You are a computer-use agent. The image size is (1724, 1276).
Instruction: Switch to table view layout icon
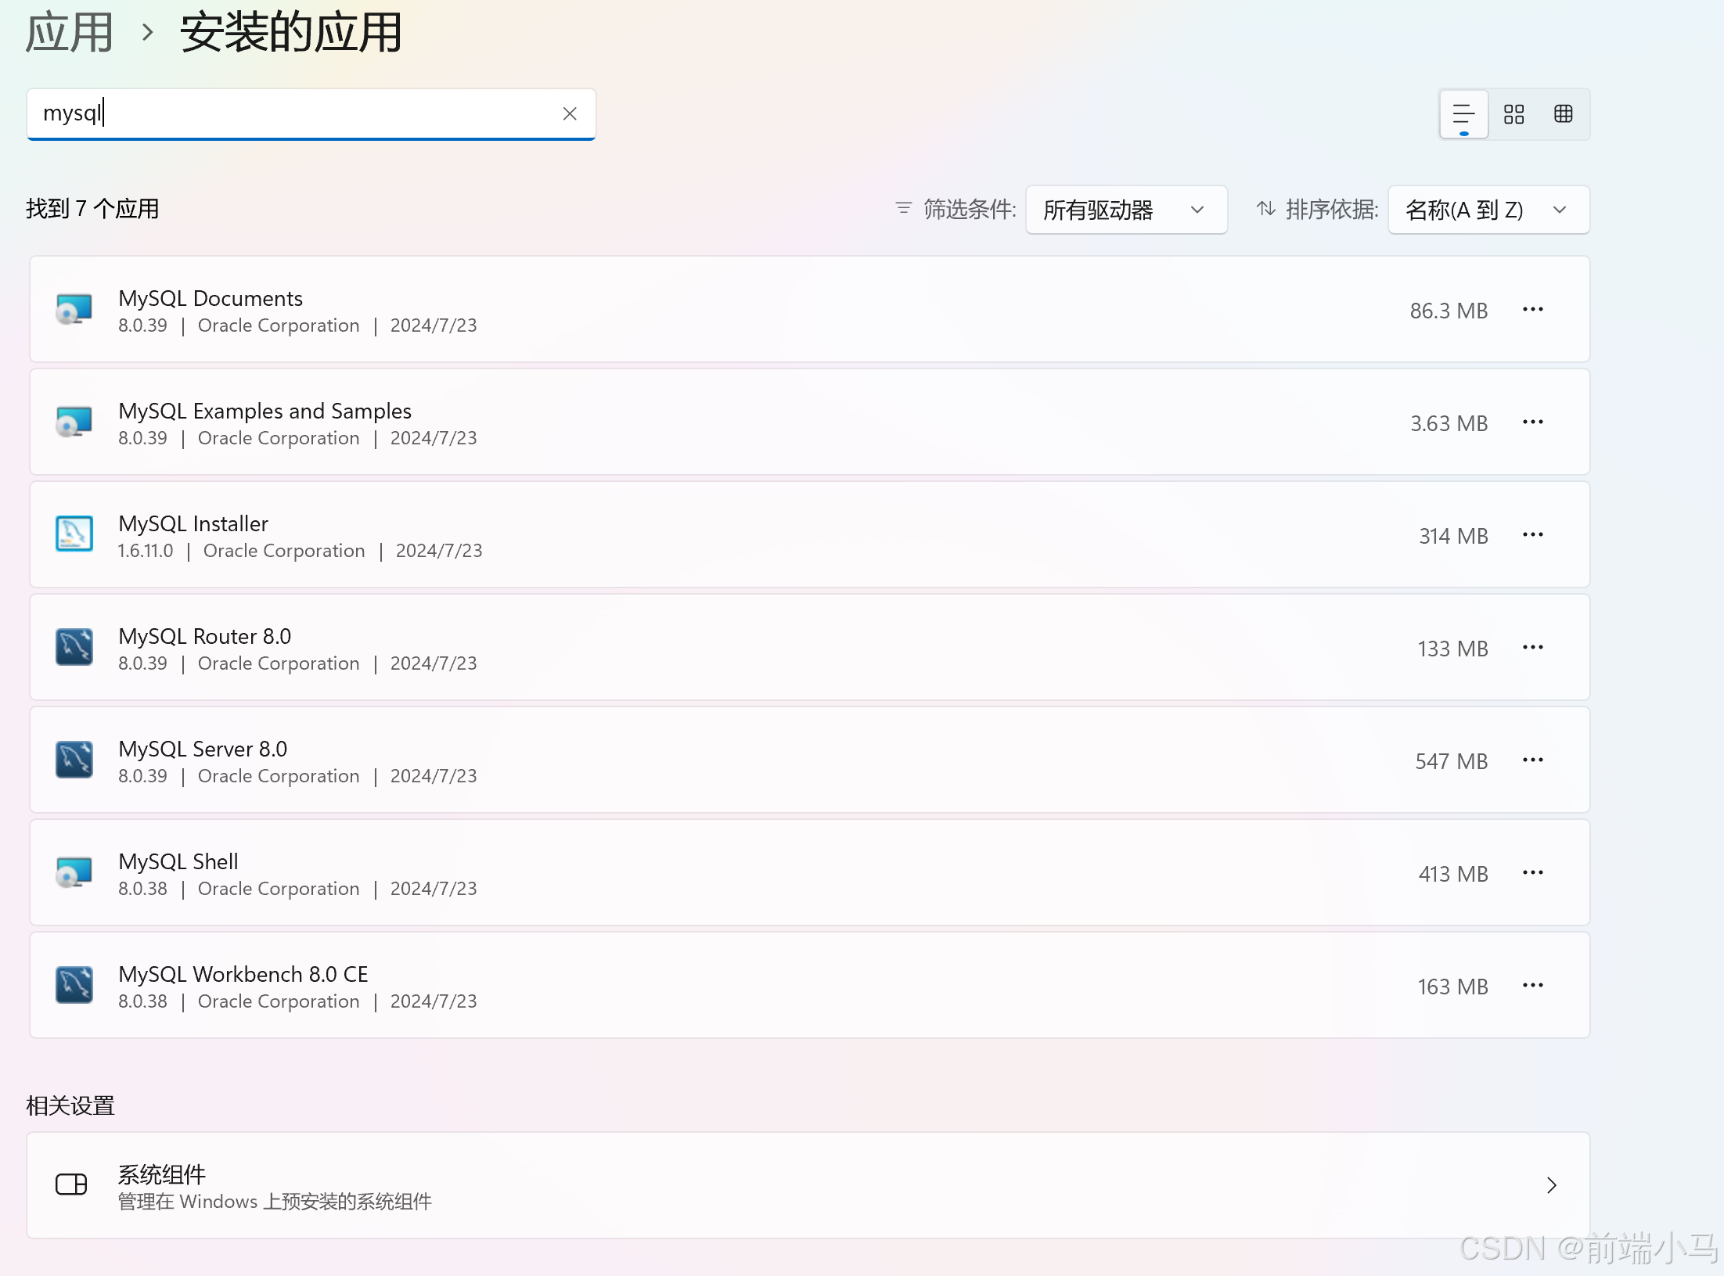tap(1563, 114)
